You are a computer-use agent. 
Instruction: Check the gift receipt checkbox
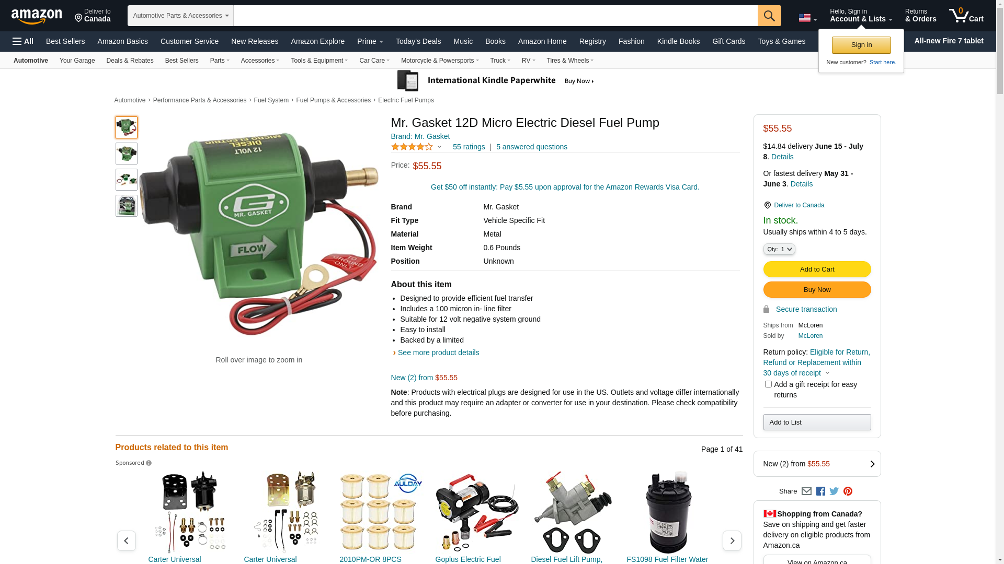[x=768, y=384]
